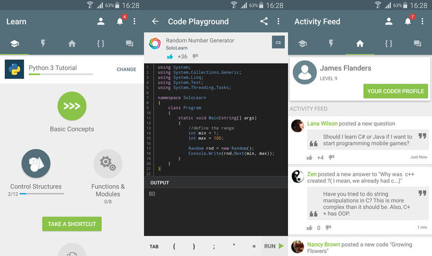
Task: Click Control Structures 2/12 progress bar
Action: pyautogui.click(x=42, y=194)
